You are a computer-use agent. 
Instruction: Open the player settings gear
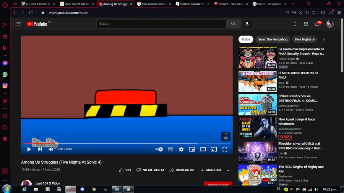tap(181, 149)
